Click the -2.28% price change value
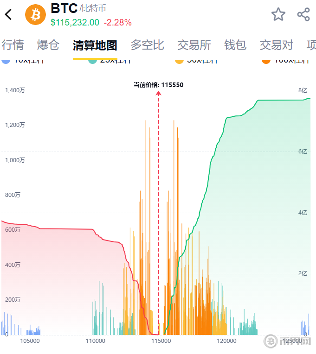The image size is (316, 354). [x=117, y=22]
